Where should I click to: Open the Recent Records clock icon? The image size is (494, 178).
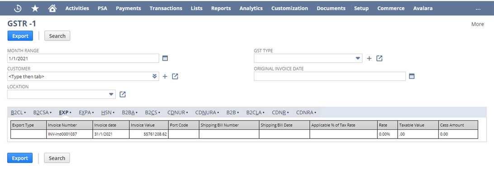tap(18, 9)
